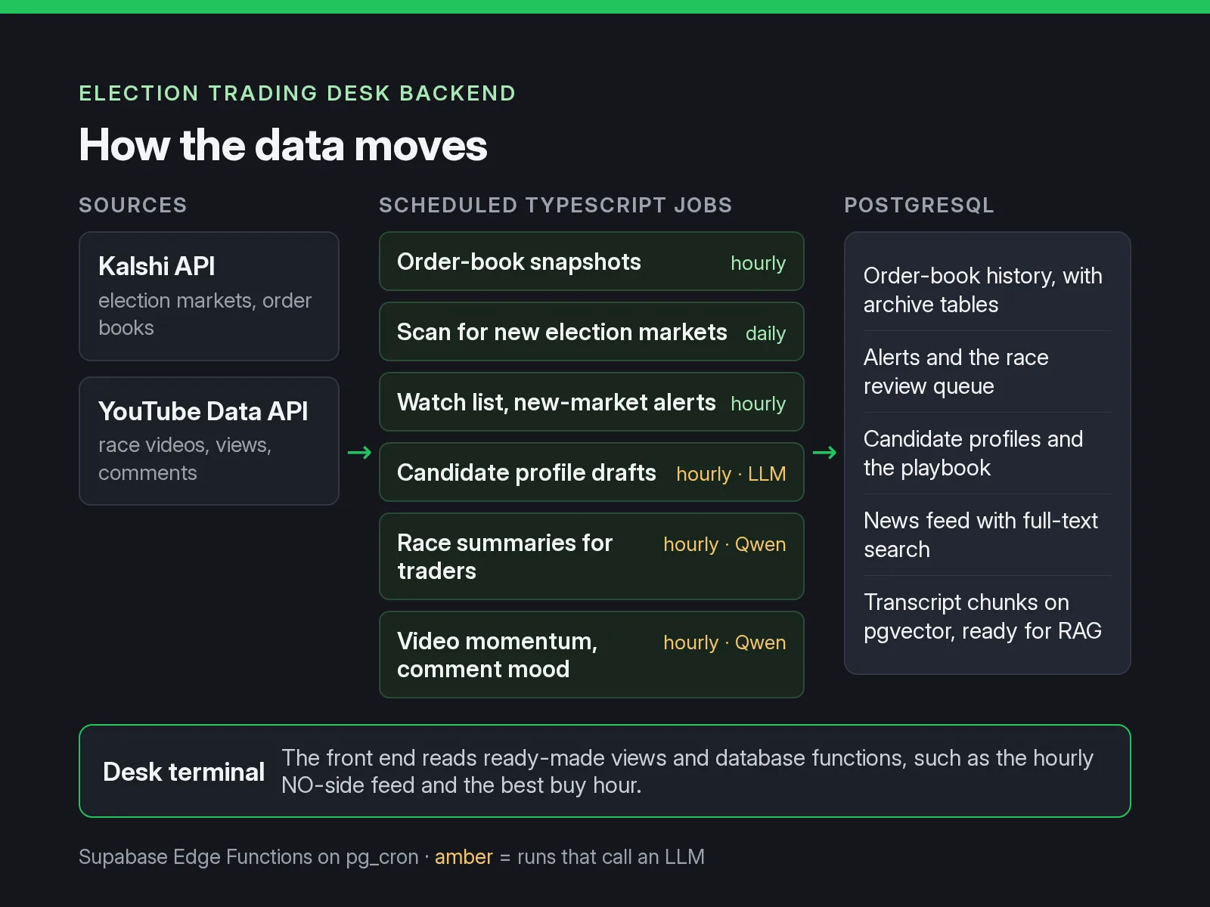Click the 'hourly · LLM' amber tag
The height and width of the screenshot is (907, 1210).
(731, 474)
